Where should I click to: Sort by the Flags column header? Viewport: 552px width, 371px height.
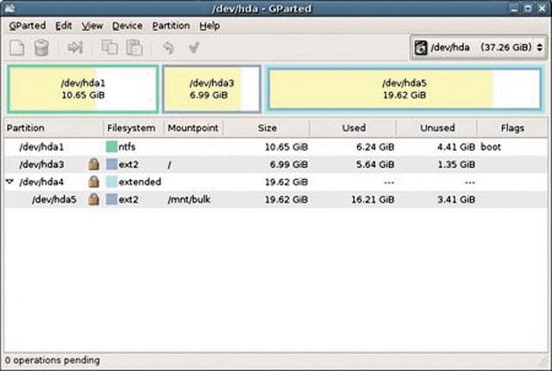(x=512, y=128)
